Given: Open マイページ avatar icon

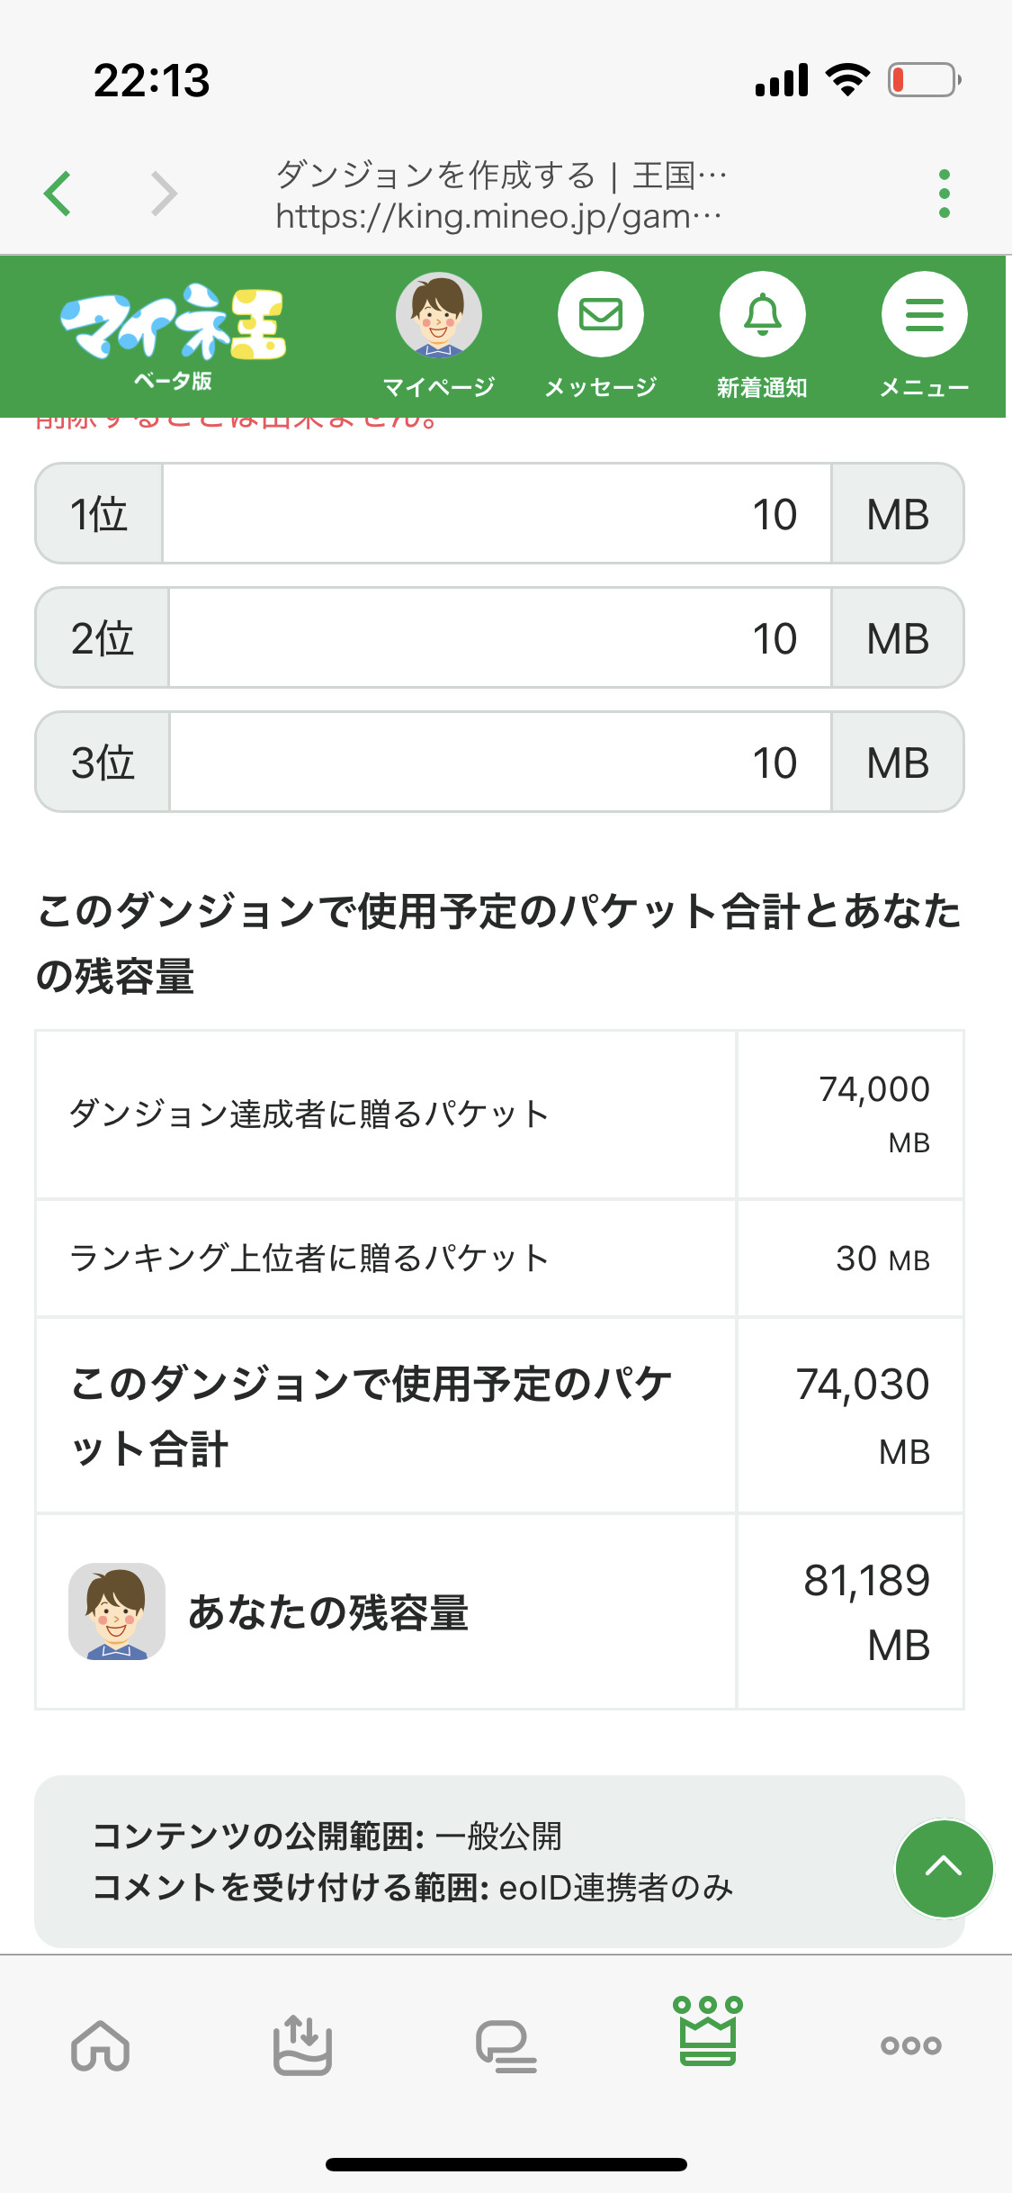Looking at the screenshot, I should tap(439, 316).
